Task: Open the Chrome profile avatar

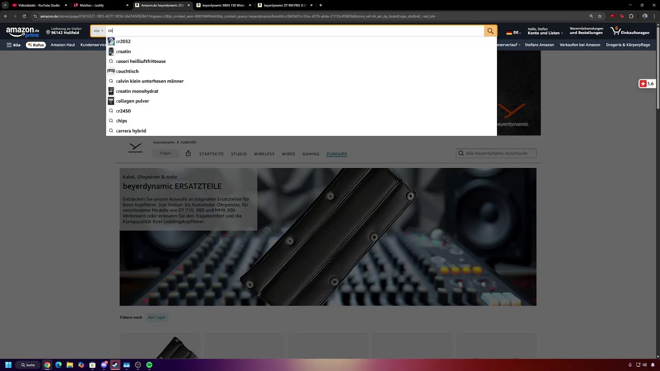Action: click(x=645, y=16)
